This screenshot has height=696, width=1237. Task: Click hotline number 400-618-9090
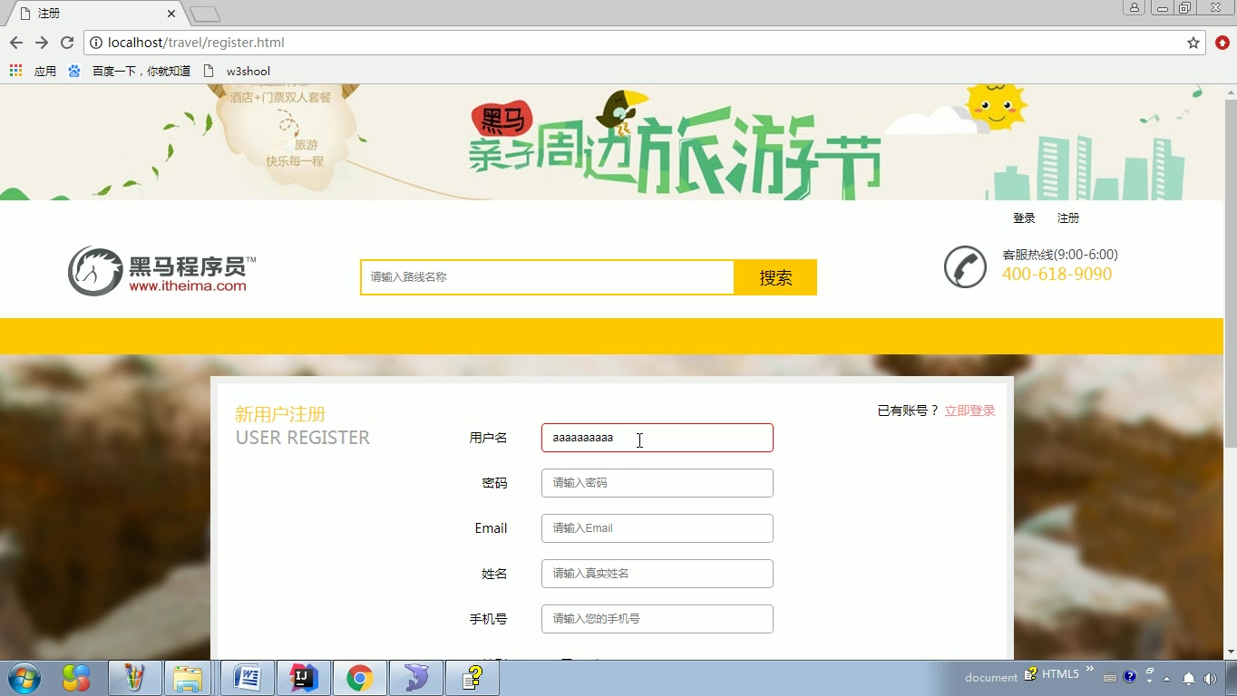(1057, 275)
